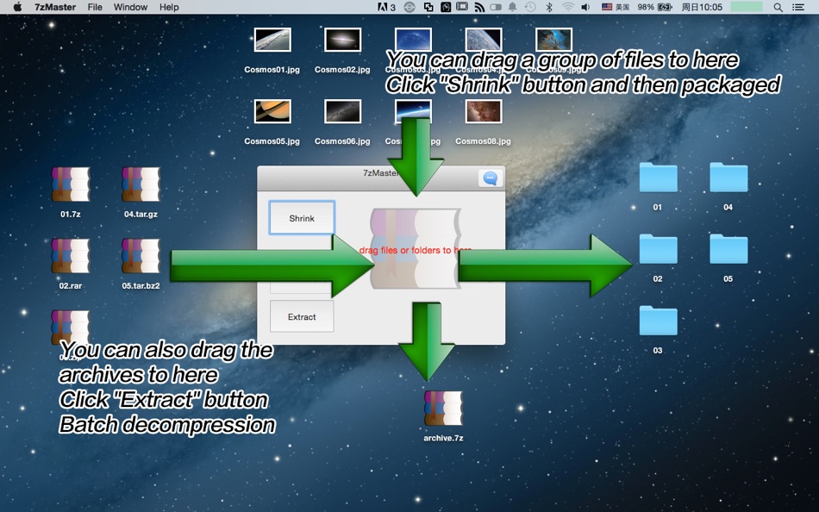Click the Shrink button in 7zMaster
The width and height of the screenshot is (819, 512).
point(302,218)
